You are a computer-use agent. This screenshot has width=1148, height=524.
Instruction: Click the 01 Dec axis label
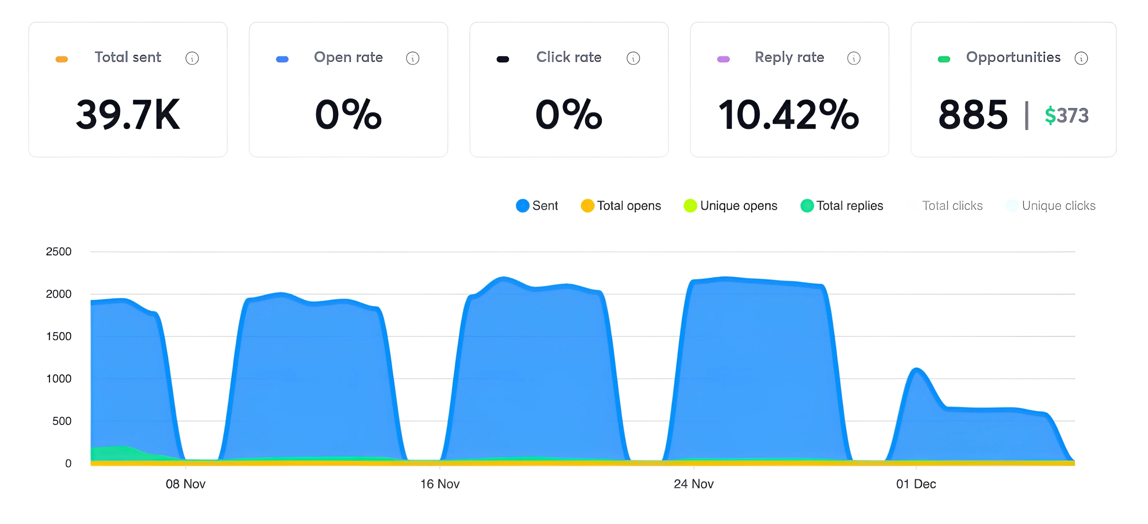click(916, 484)
